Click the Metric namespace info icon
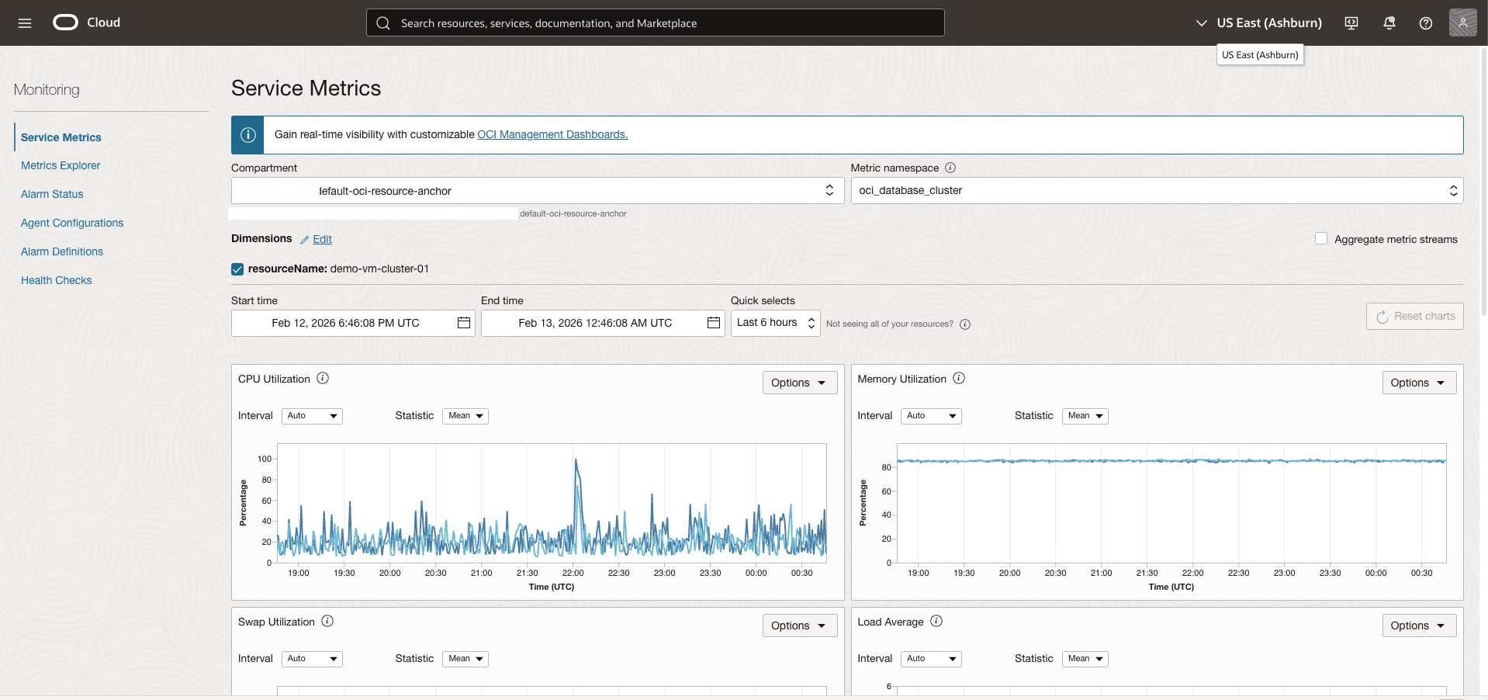Viewport: 1488px width, 700px height. [x=950, y=168]
